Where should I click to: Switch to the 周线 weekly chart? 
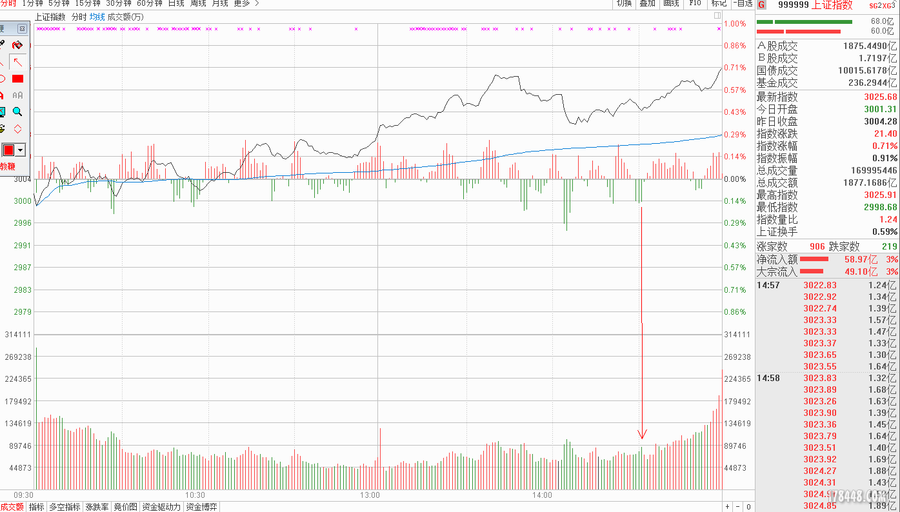pos(198,3)
